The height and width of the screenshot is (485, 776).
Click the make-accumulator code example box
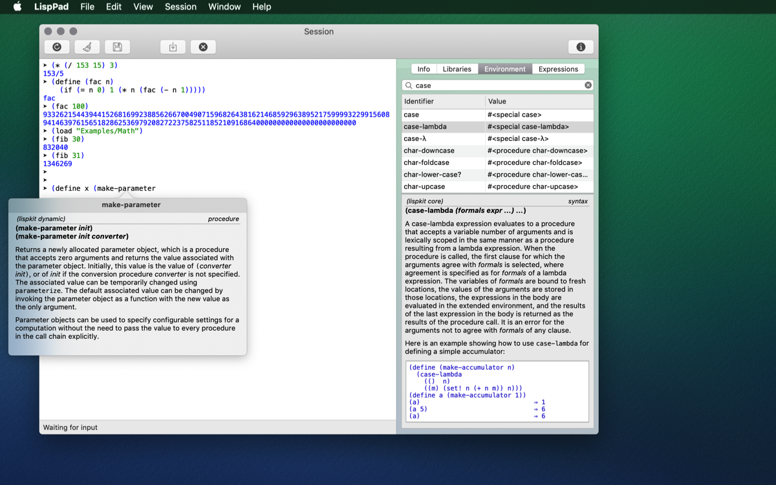point(497,391)
